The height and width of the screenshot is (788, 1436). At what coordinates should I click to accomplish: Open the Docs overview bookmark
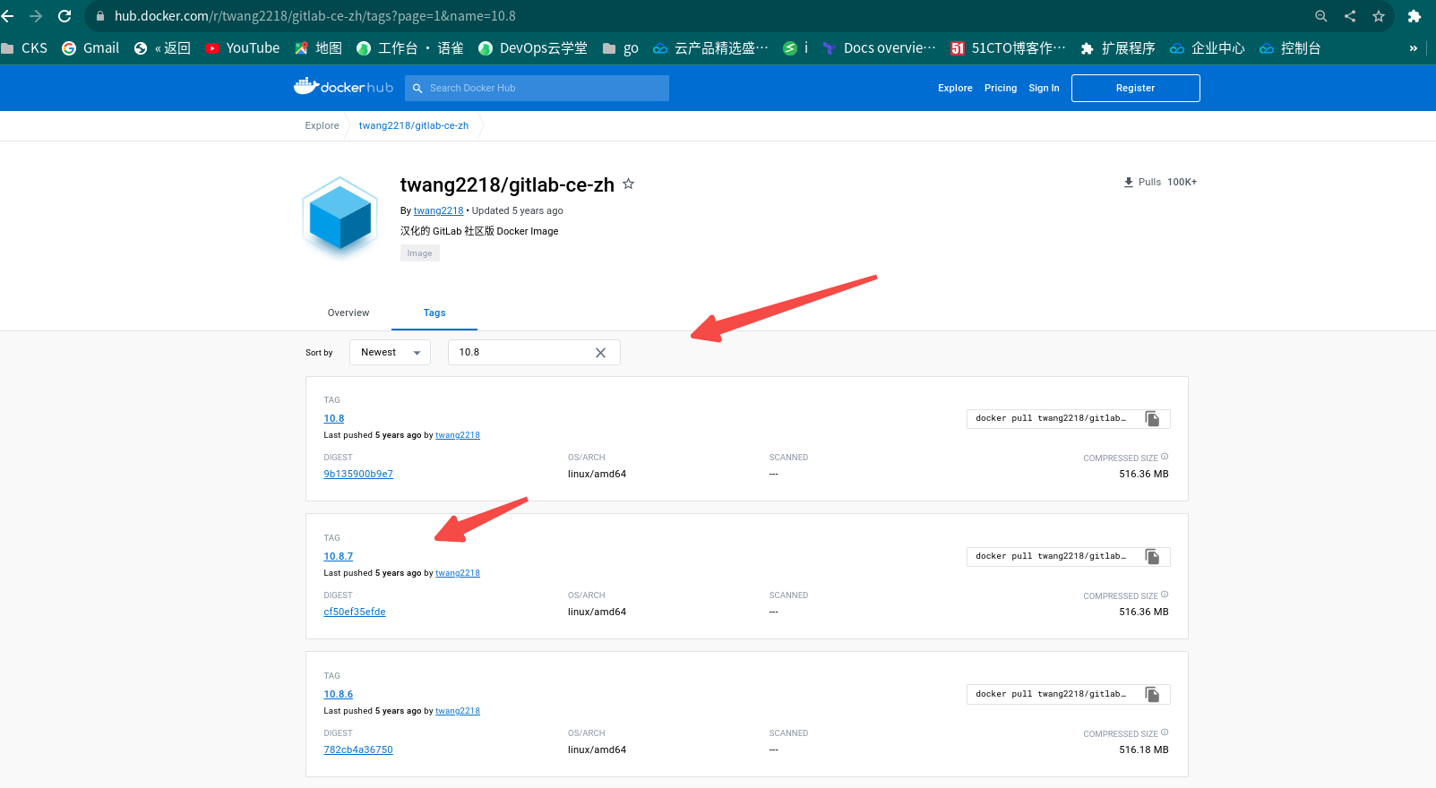pos(879,48)
